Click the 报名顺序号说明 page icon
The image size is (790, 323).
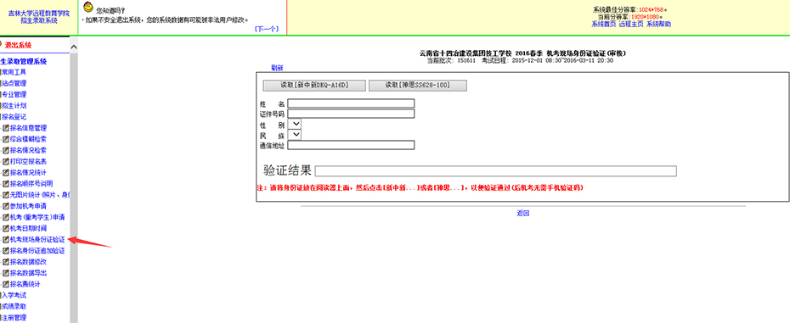6,184
